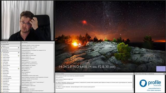Click user icon left of Александр Быстряков

(x=2, y=77)
